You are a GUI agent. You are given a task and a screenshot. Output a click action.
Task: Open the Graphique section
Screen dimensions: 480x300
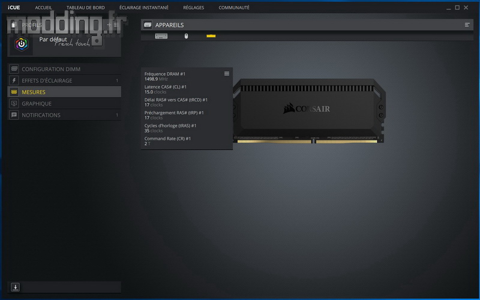64,103
